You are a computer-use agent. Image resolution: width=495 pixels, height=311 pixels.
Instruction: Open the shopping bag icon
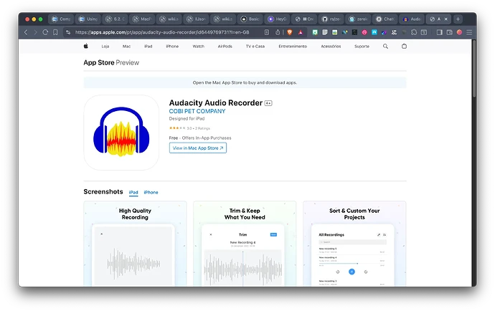point(404,46)
